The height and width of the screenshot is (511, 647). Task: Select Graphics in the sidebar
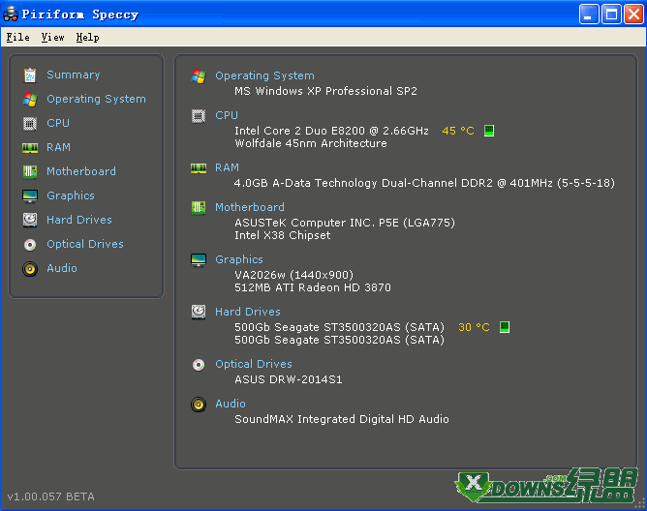pyautogui.click(x=71, y=195)
